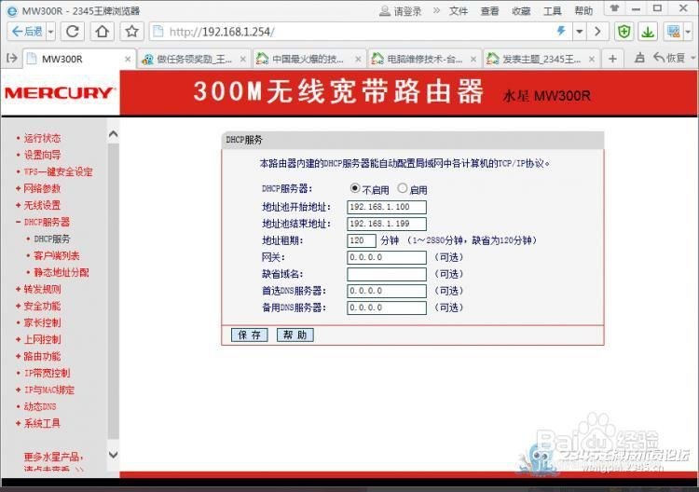The image size is (699, 492).
Task: Close the MW300R tab
Action: (128, 59)
